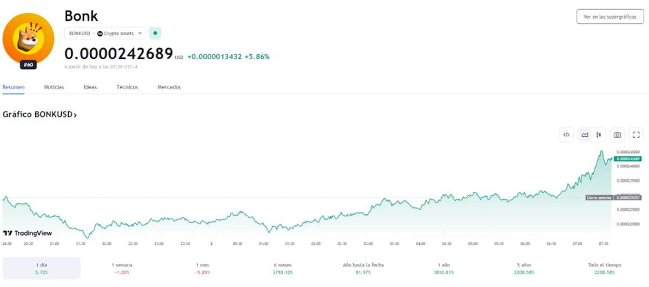Click the TradingView logo on chart
This screenshot has width=649, height=287.
(28, 233)
